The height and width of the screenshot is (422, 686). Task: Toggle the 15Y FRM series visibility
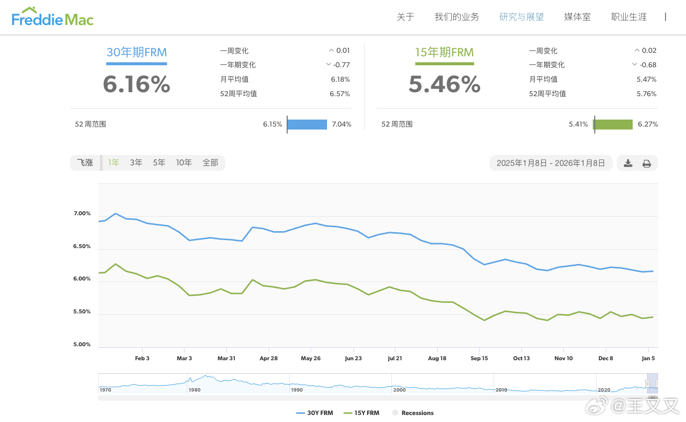(x=361, y=413)
